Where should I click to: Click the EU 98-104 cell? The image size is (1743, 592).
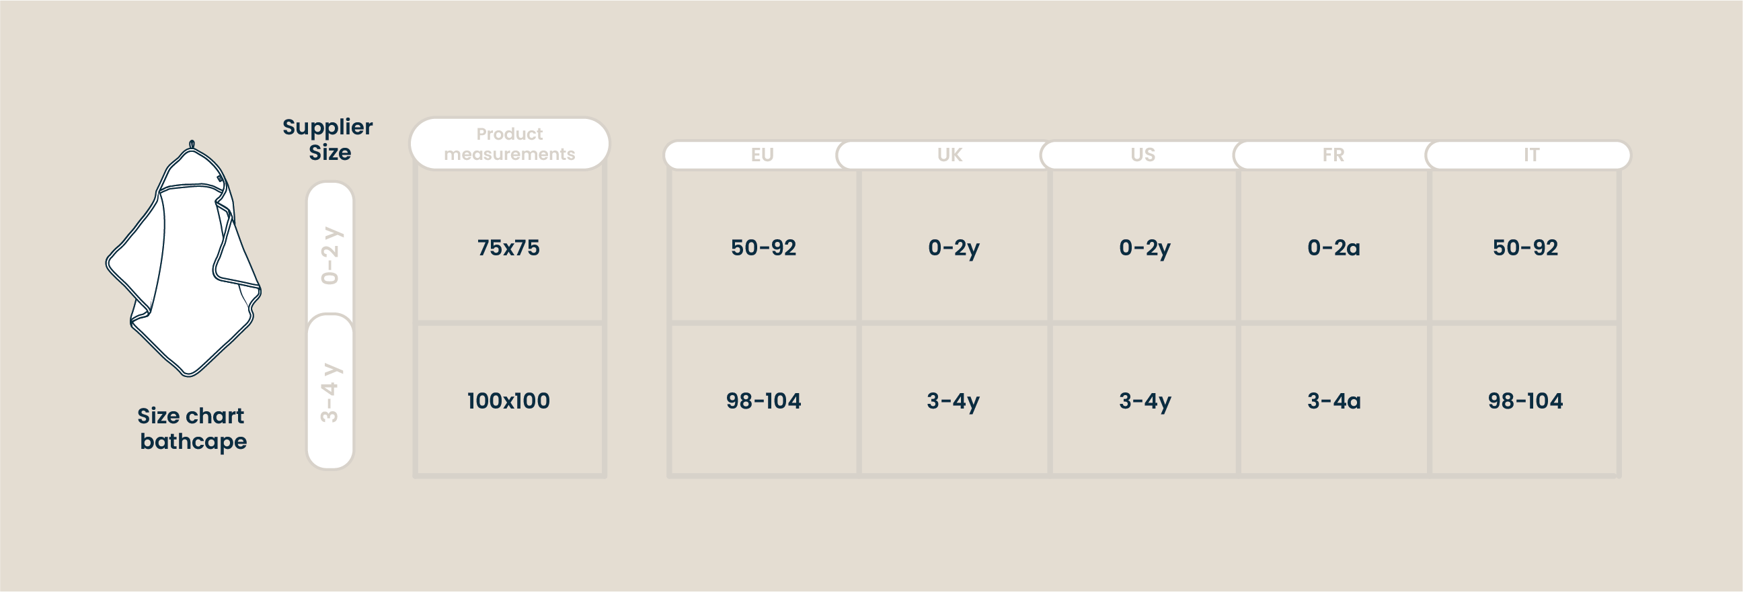pyautogui.click(x=763, y=400)
